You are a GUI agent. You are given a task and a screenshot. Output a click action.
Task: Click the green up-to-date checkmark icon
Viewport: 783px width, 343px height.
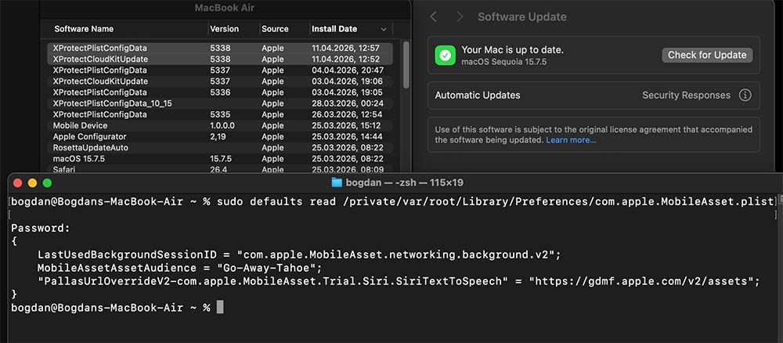445,55
